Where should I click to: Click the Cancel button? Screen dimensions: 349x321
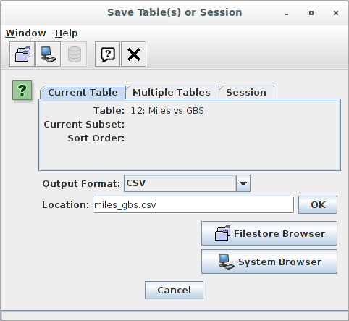[x=174, y=290]
